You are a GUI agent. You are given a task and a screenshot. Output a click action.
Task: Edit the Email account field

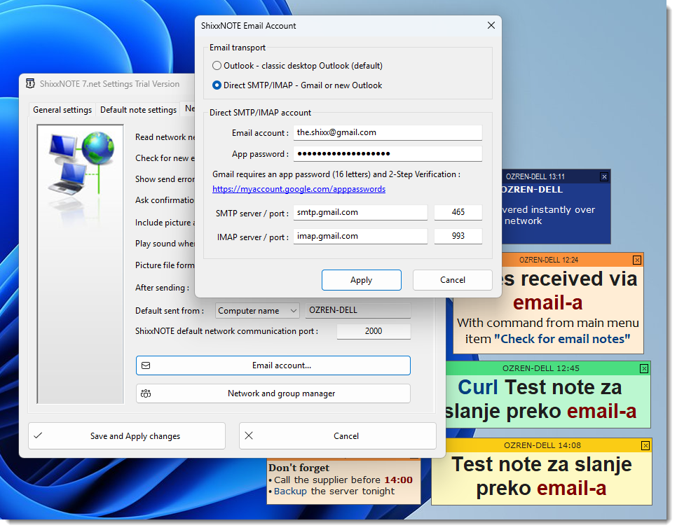pyautogui.click(x=388, y=133)
